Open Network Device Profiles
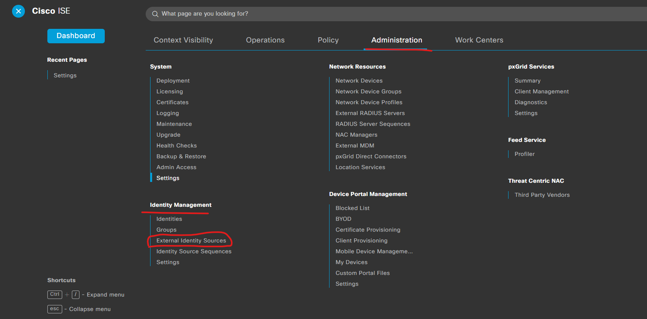 [x=369, y=102]
